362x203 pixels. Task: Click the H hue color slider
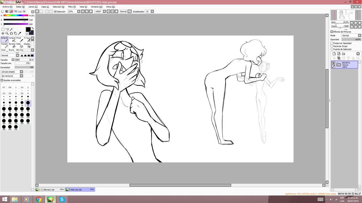[16, 15]
